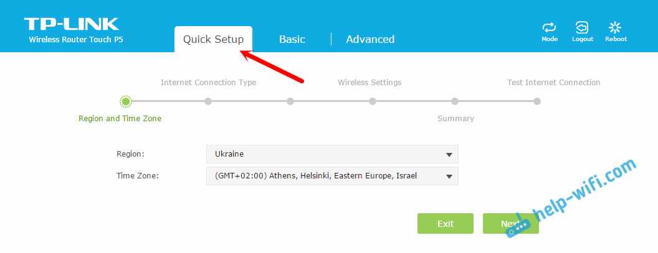Image resolution: width=658 pixels, height=253 pixels.
Task: Click the Region and Time Zone step dot
Action: (126, 101)
